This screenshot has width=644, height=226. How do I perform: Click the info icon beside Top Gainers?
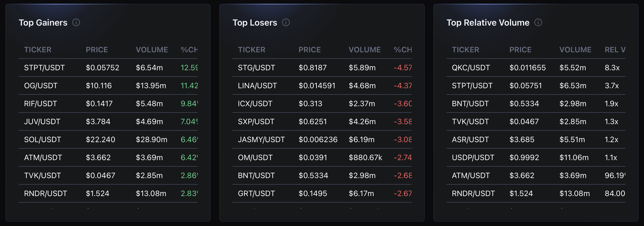coord(76,22)
